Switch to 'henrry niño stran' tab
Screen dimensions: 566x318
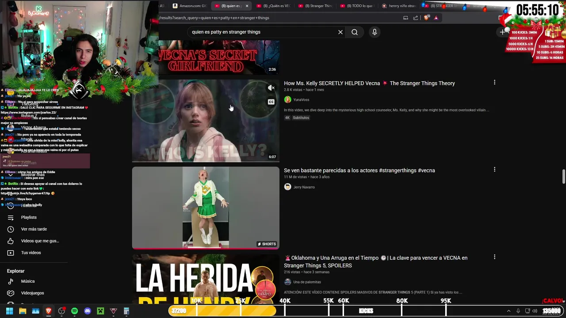tap(399, 6)
